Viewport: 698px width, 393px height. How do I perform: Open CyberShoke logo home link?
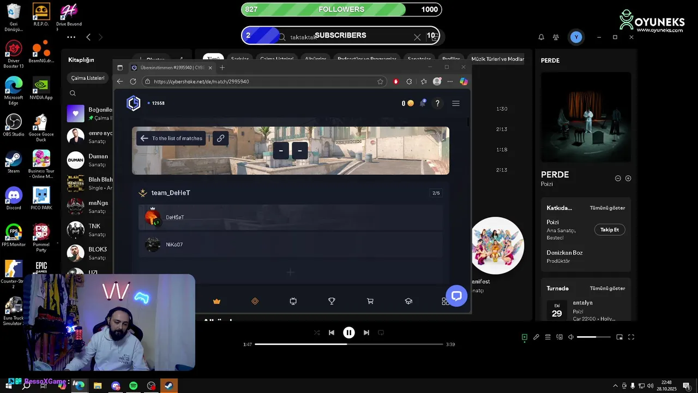(x=134, y=103)
